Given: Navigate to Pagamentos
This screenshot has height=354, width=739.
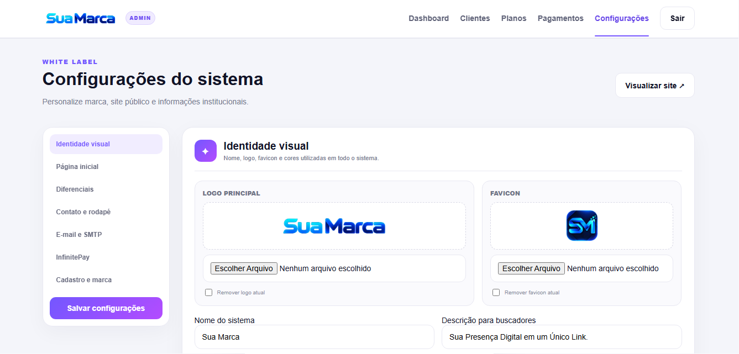Looking at the screenshot, I should (x=560, y=18).
